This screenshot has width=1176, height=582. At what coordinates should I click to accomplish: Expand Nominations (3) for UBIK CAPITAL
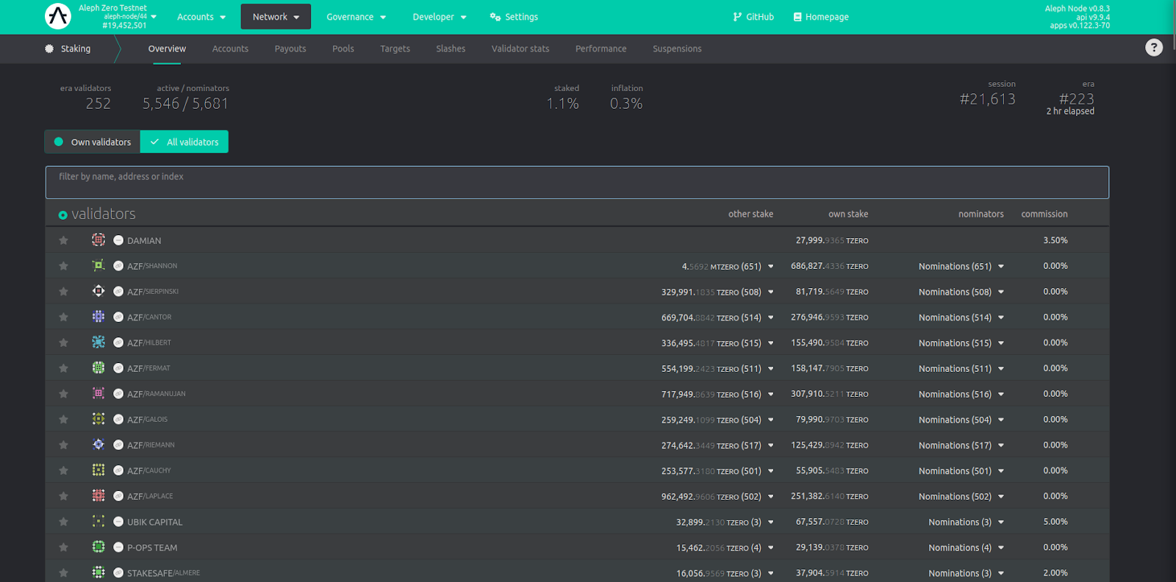tap(967, 522)
